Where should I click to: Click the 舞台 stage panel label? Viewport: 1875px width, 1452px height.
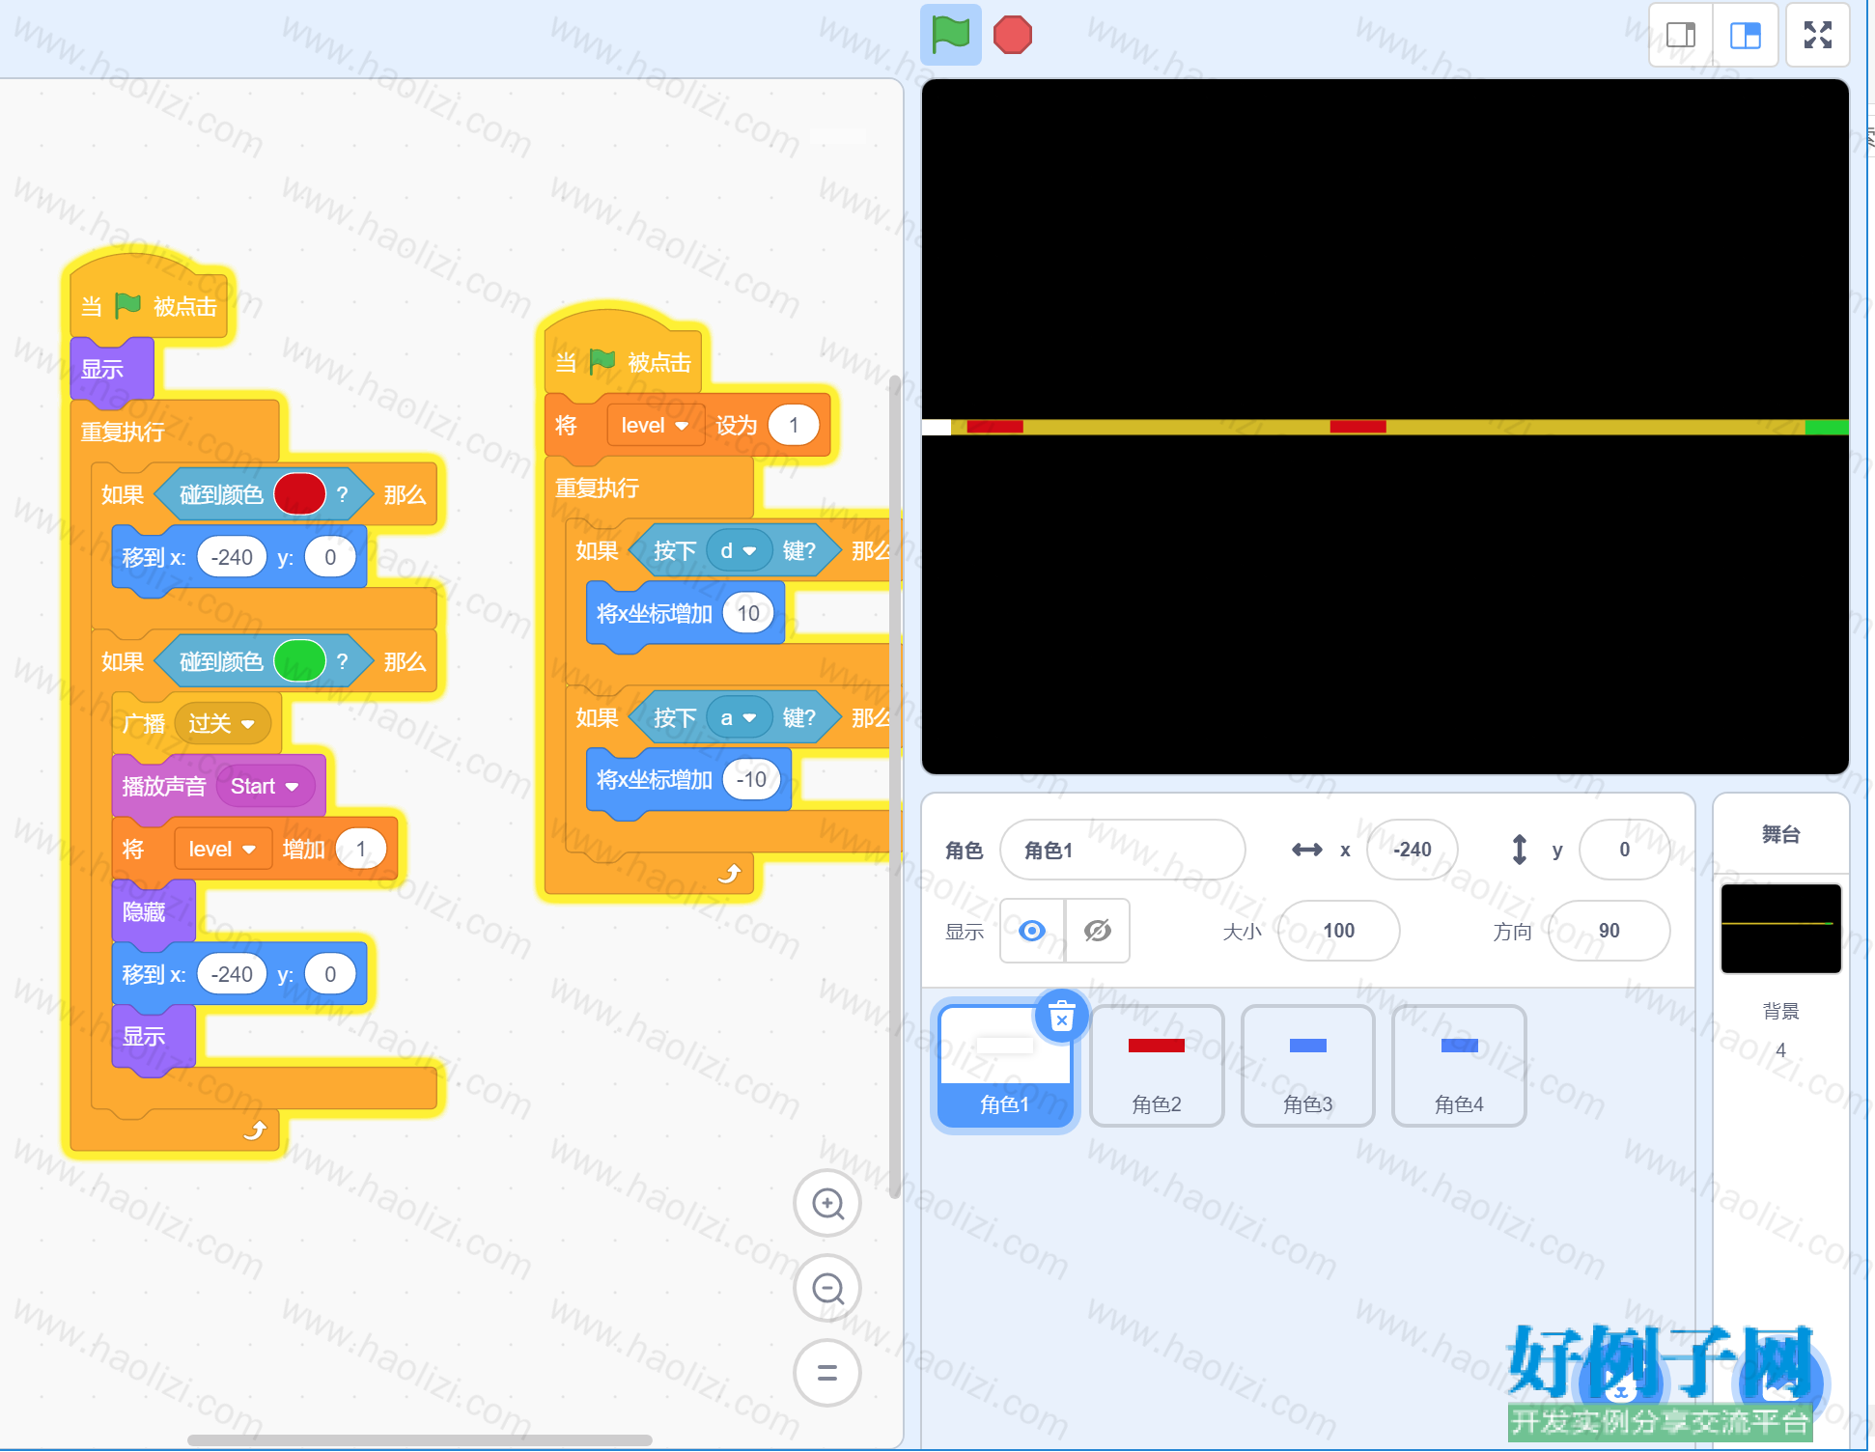click(x=1780, y=834)
